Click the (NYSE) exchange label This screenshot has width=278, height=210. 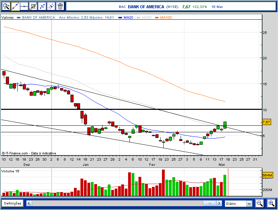pos(172,7)
